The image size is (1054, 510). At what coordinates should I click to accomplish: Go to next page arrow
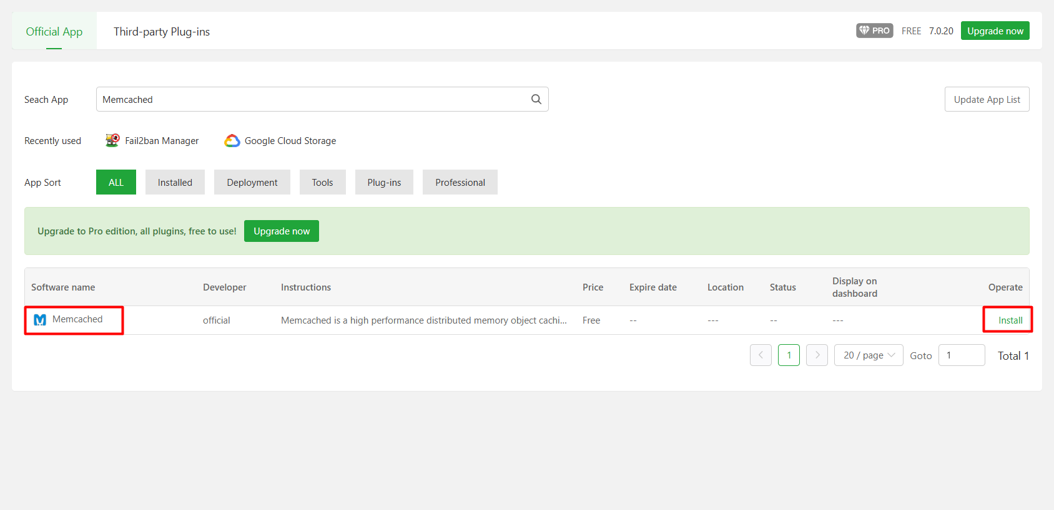point(817,355)
